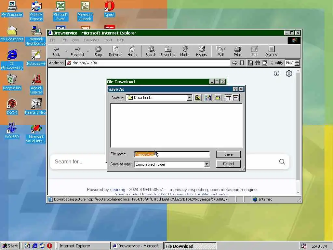Launch Age of Empires shortcut

[36, 84]
